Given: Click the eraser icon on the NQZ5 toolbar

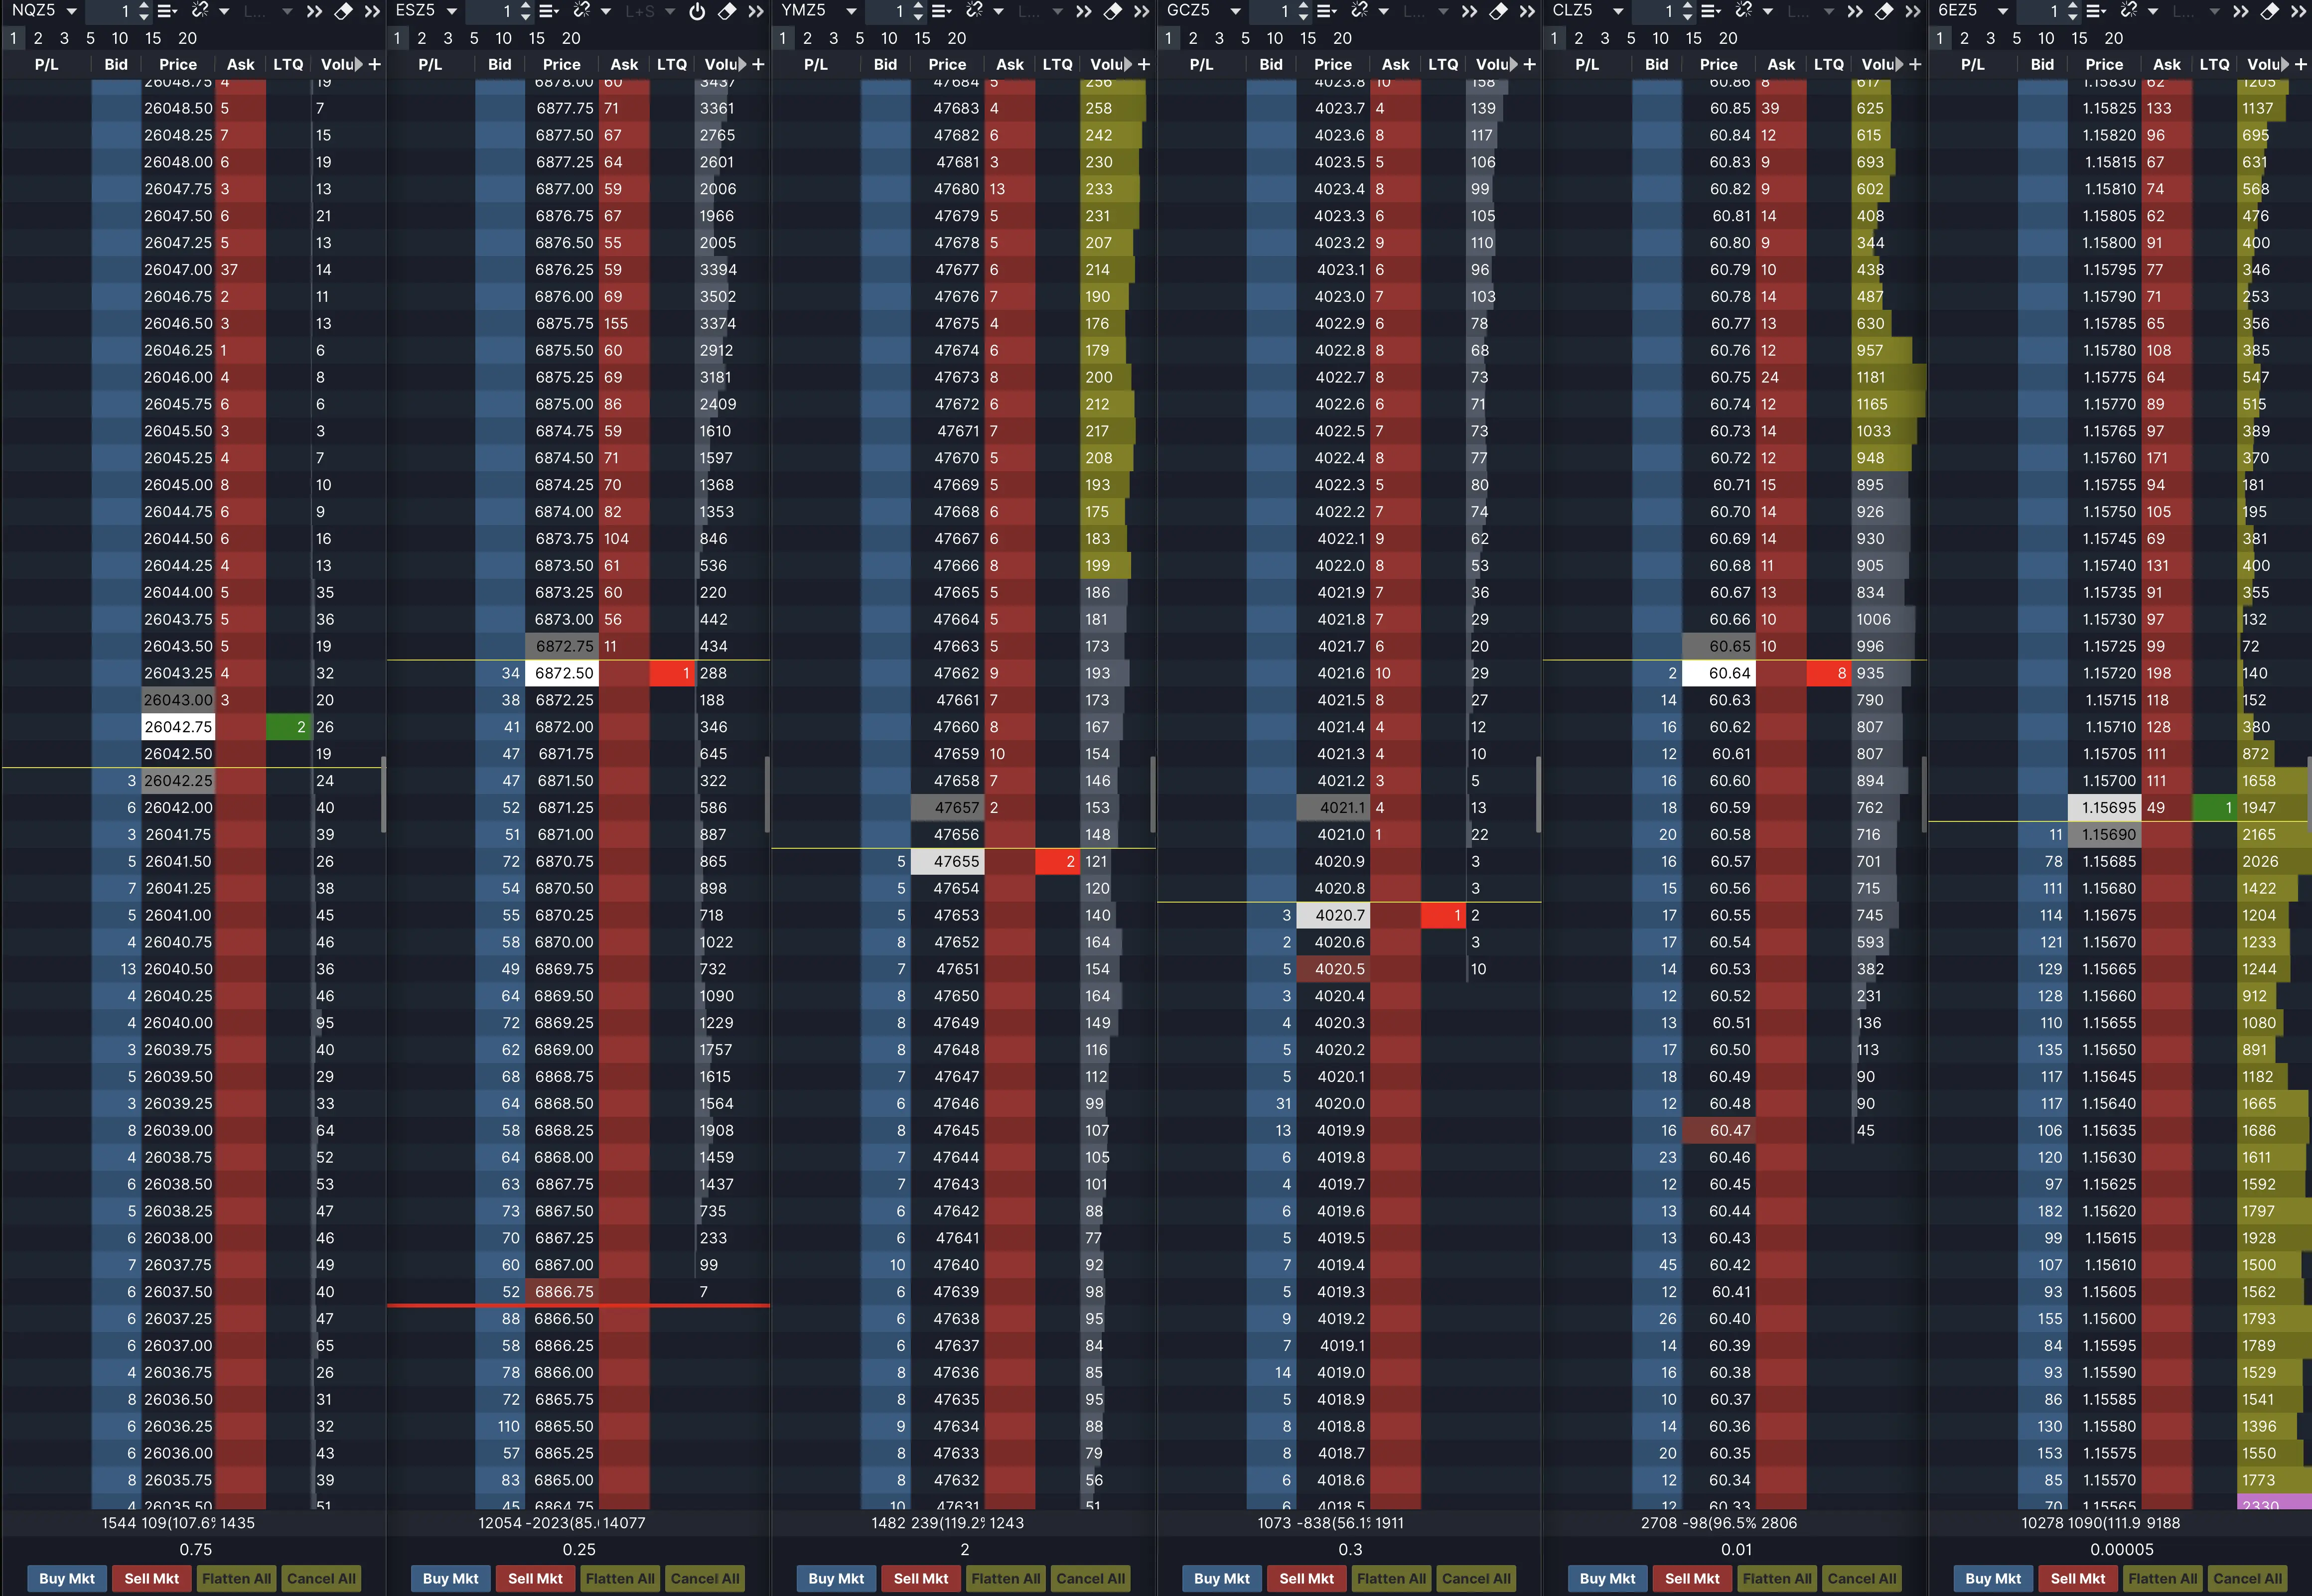Looking at the screenshot, I should pos(345,11).
